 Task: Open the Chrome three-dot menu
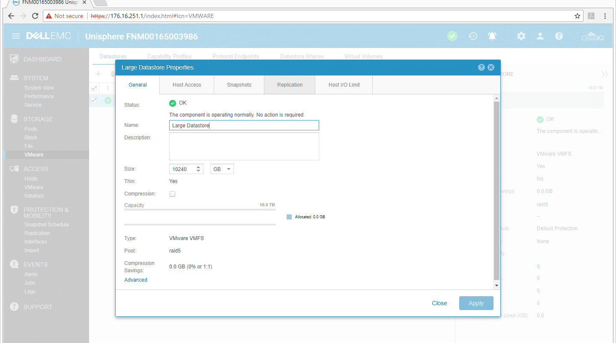[x=605, y=16]
